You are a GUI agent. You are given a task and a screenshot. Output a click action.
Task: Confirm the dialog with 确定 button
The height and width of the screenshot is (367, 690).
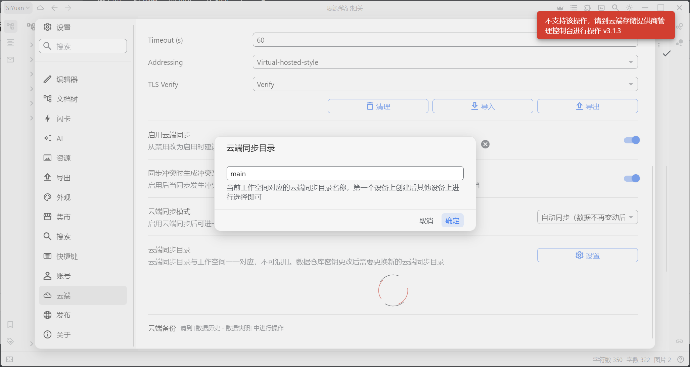pos(452,221)
